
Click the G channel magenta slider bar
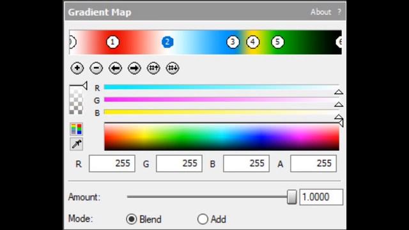tap(221, 100)
